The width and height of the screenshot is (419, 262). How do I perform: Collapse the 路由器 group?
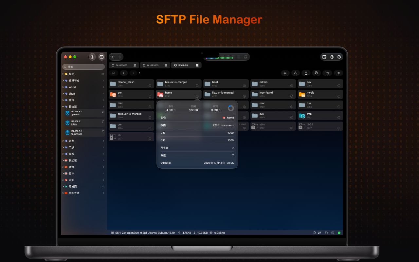pos(63,107)
